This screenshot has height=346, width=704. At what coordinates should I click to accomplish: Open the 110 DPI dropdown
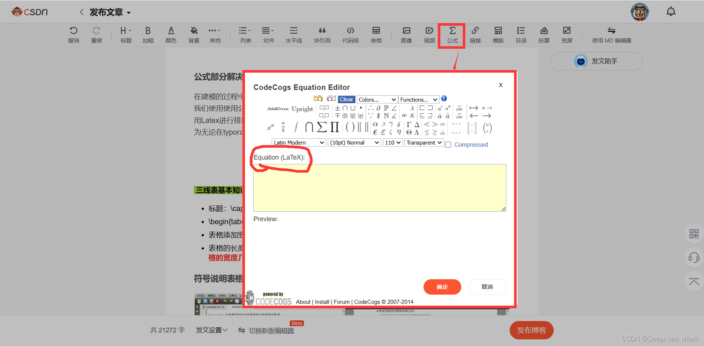[393, 142]
